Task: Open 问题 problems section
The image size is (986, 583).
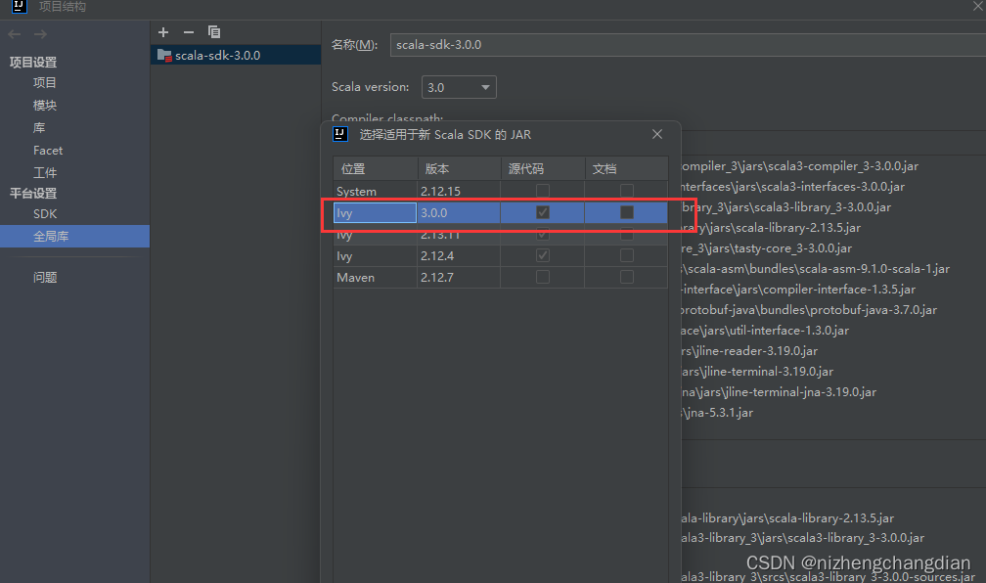Action: [x=45, y=278]
